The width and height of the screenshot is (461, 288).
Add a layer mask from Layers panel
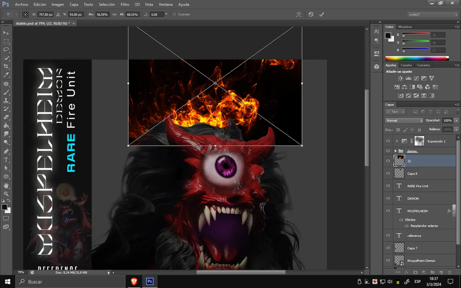[x=415, y=272]
